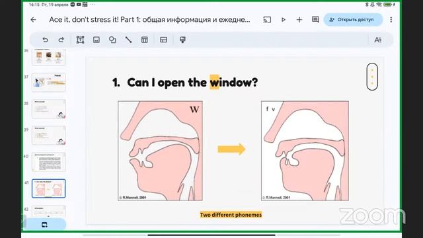Click the presentation title text
The image size is (423, 238).
(149, 20)
